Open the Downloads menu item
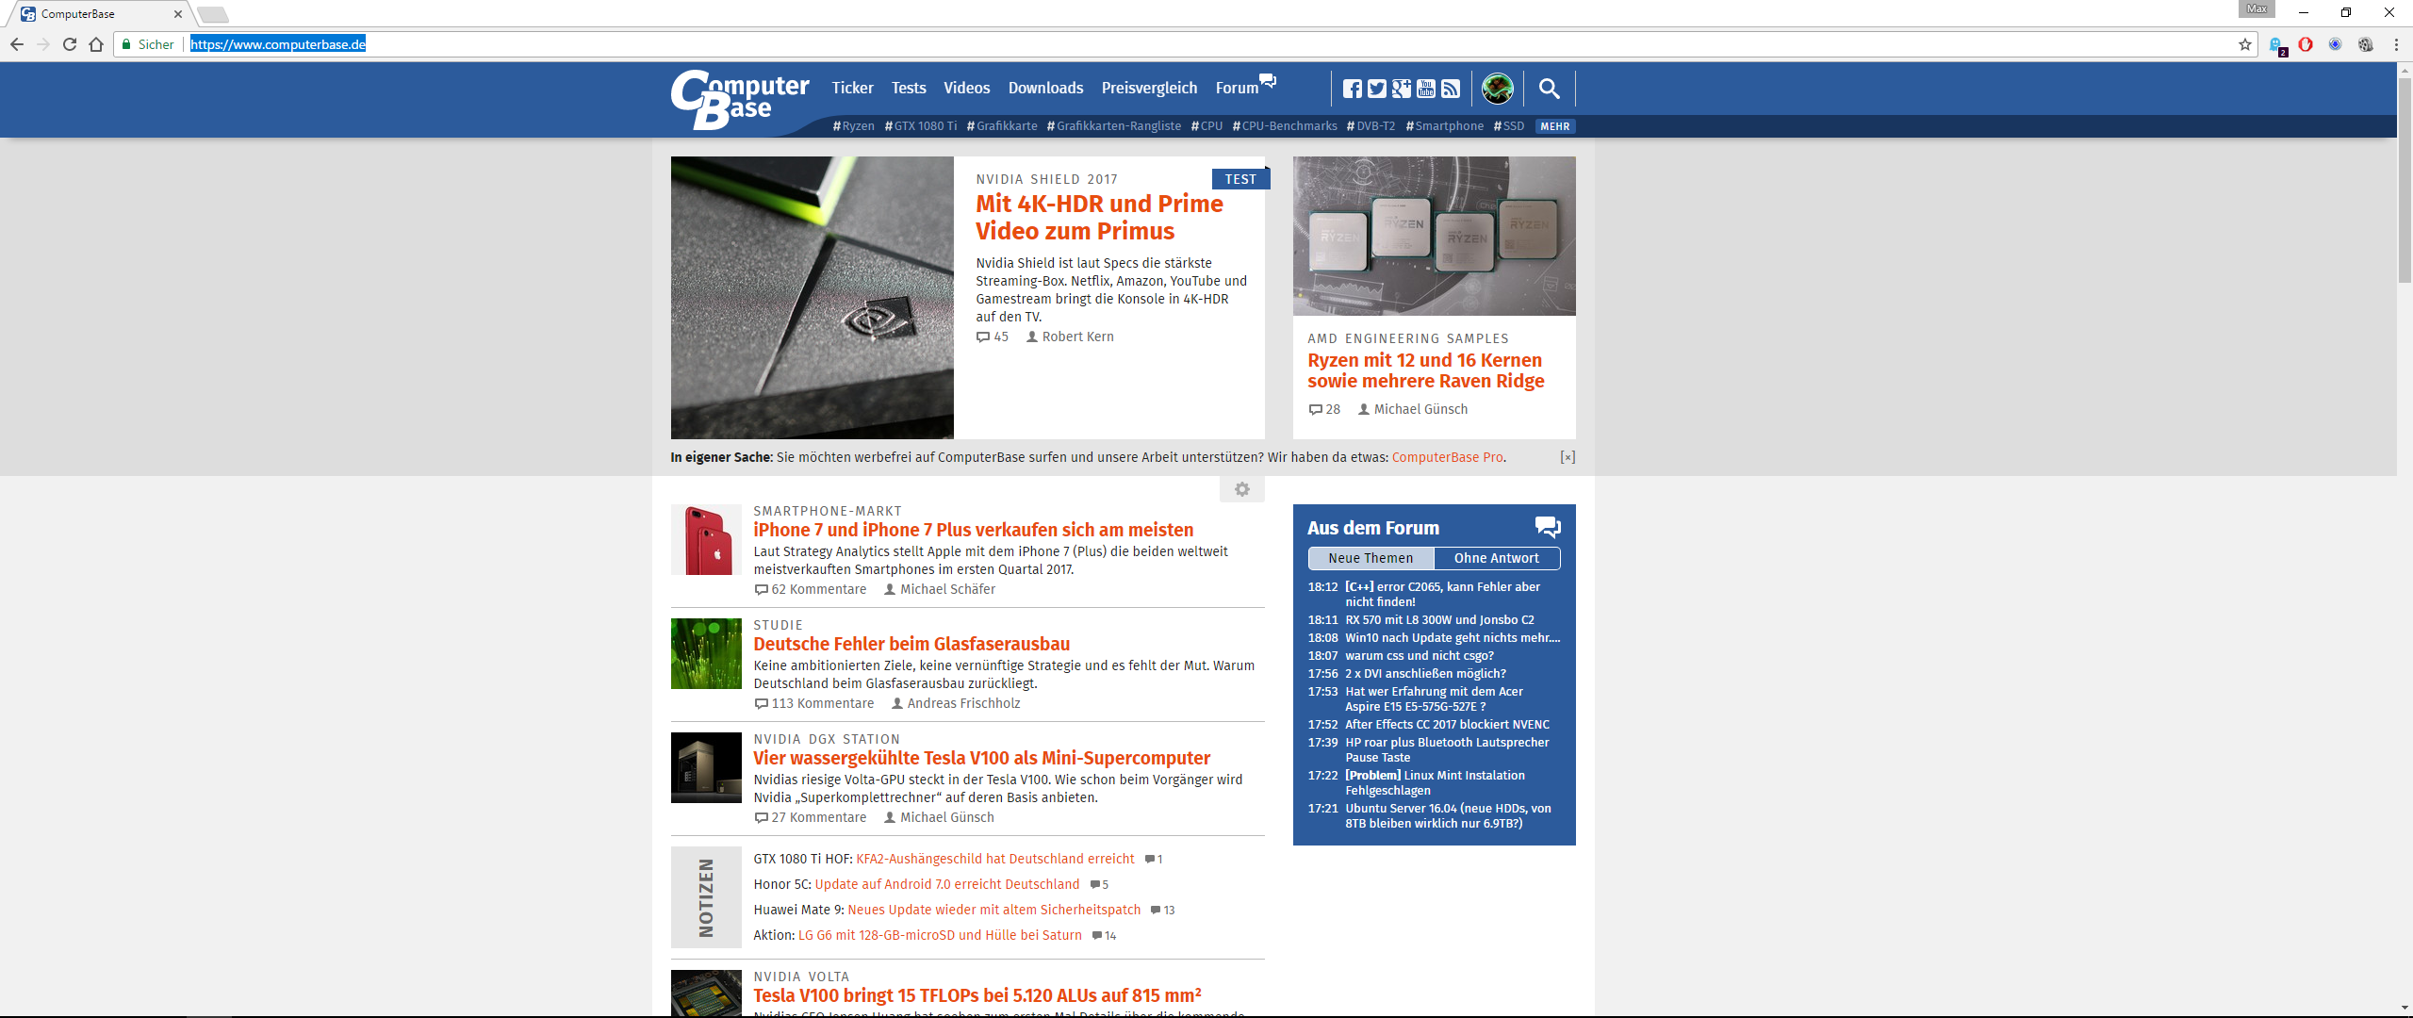The height and width of the screenshot is (1018, 2413). pos(1045,88)
